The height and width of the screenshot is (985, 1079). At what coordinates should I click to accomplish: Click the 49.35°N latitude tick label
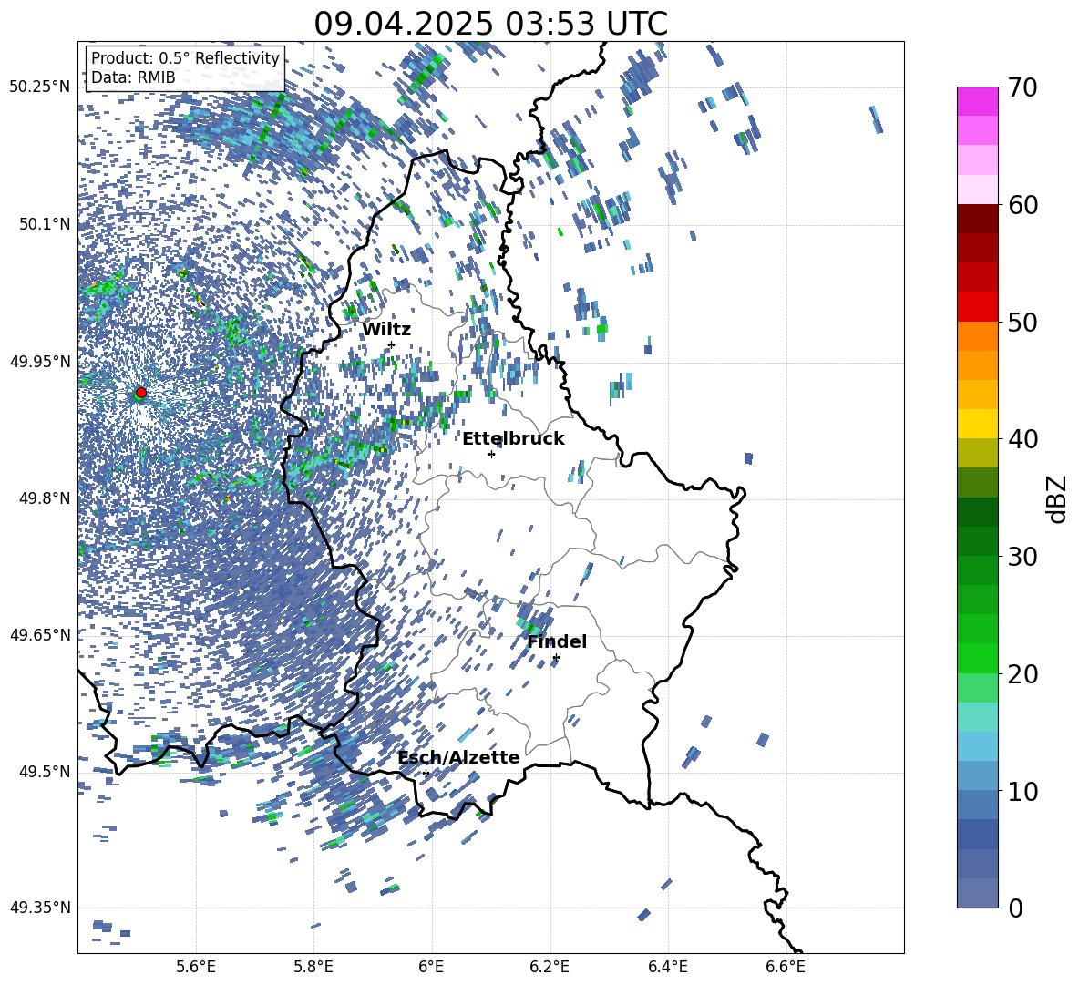click(40, 908)
